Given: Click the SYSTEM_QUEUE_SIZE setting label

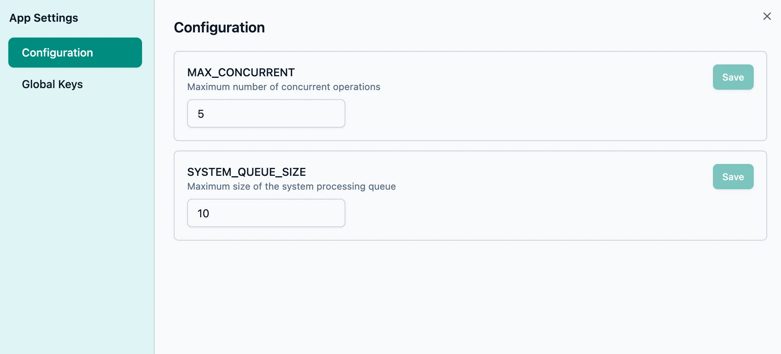Looking at the screenshot, I should [246, 172].
